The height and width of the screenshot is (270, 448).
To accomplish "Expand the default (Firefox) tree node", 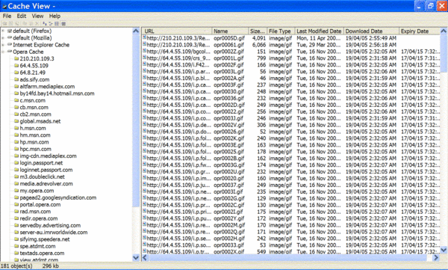I will point(3,31).
